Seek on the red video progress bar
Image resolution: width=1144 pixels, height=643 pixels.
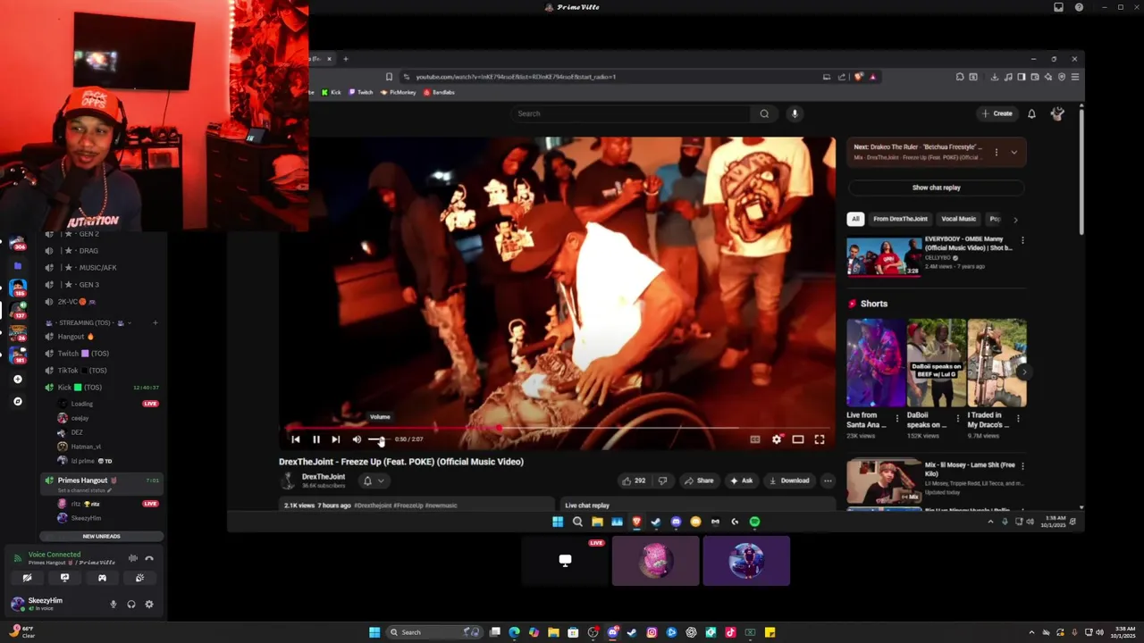pyautogui.click(x=559, y=428)
